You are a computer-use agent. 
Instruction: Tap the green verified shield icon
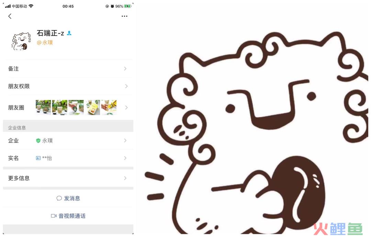[38, 140]
